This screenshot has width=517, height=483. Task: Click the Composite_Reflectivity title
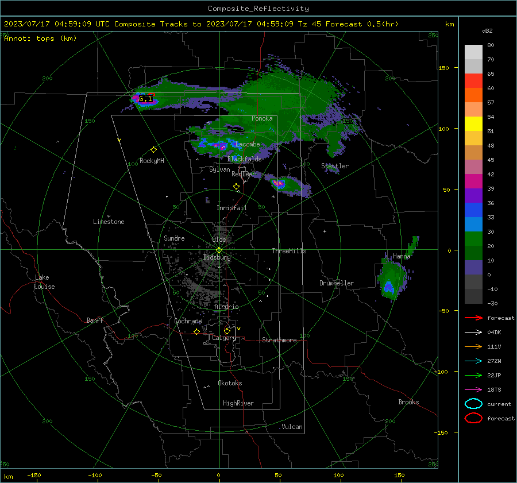[258, 9]
